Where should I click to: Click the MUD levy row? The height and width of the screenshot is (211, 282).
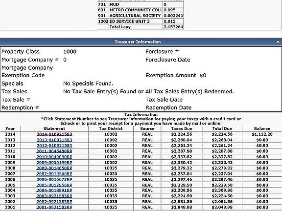click(x=141, y=4)
